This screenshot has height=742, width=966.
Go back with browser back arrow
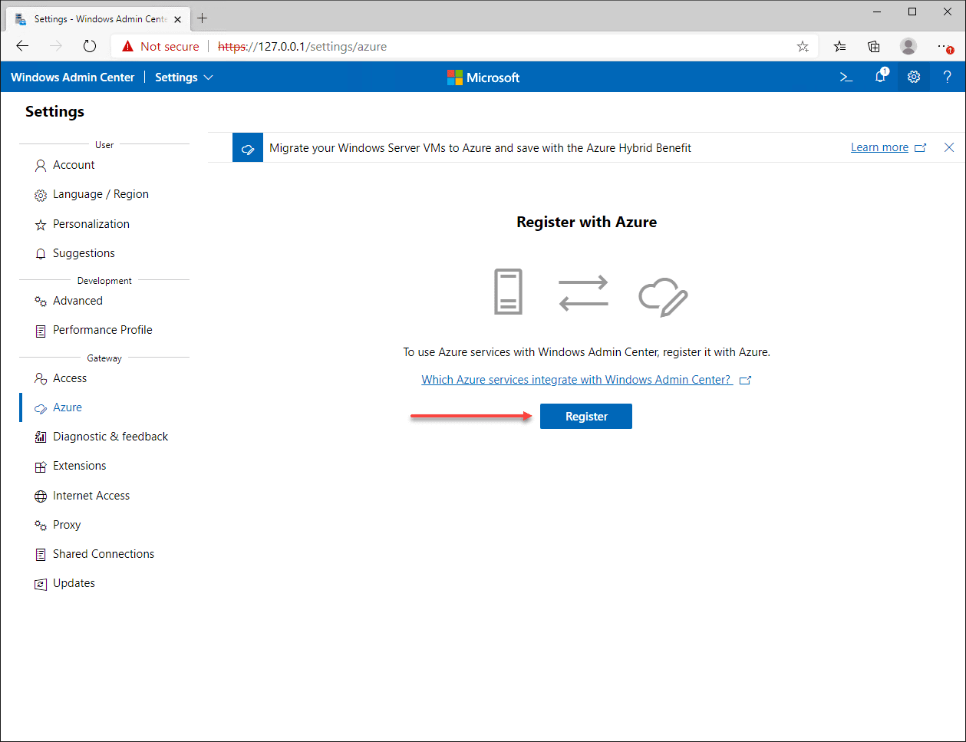tap(22, 46)
